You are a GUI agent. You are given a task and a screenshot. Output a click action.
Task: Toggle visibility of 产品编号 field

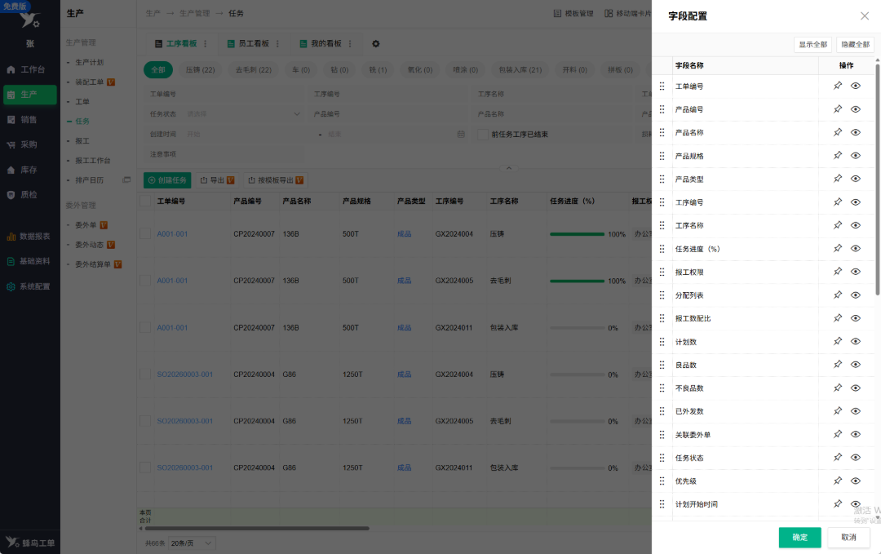855,109
